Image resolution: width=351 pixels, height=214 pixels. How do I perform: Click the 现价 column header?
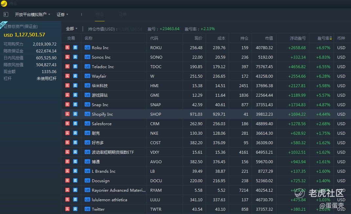(198, 38)
